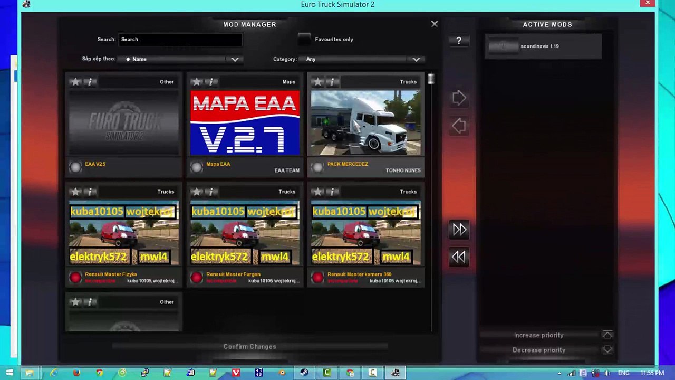
Task: Show info for Mapa EAA mod
Action: coord(211,82)
